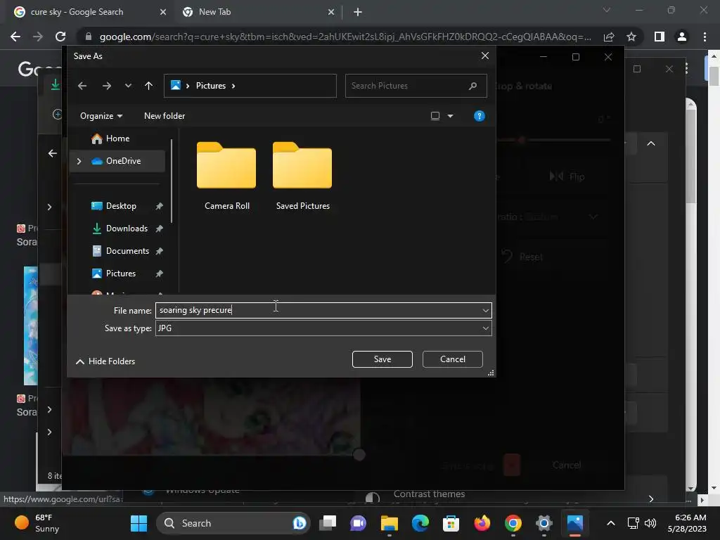Select the Camera Roll folder

pos(227,176)
